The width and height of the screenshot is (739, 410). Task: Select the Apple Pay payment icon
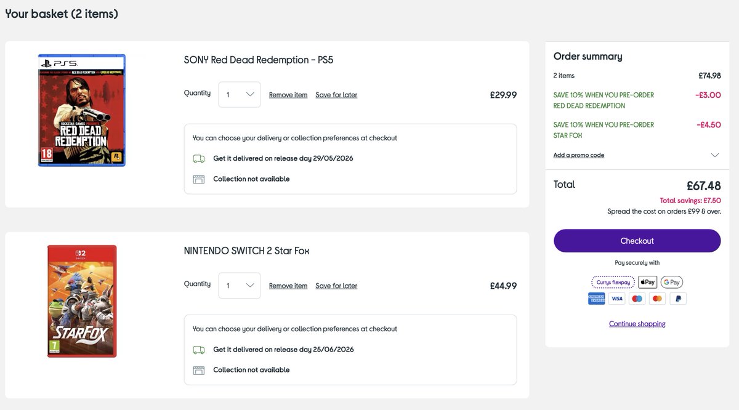[647, 282]
